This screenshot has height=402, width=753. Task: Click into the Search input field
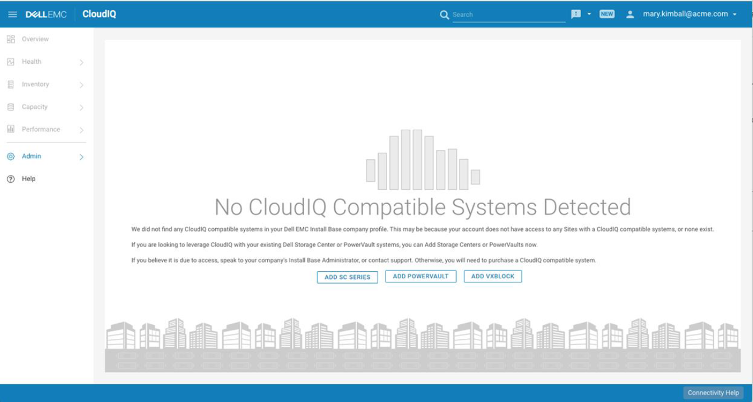pos(508,15)
